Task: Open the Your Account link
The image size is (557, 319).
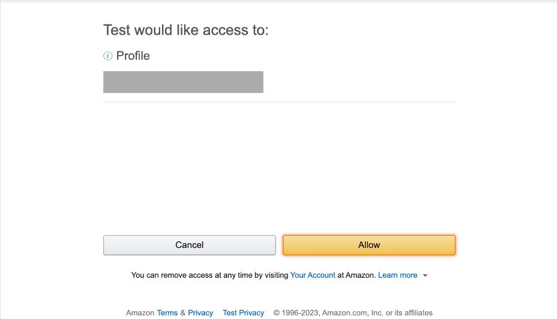Action: pos(313,275)
